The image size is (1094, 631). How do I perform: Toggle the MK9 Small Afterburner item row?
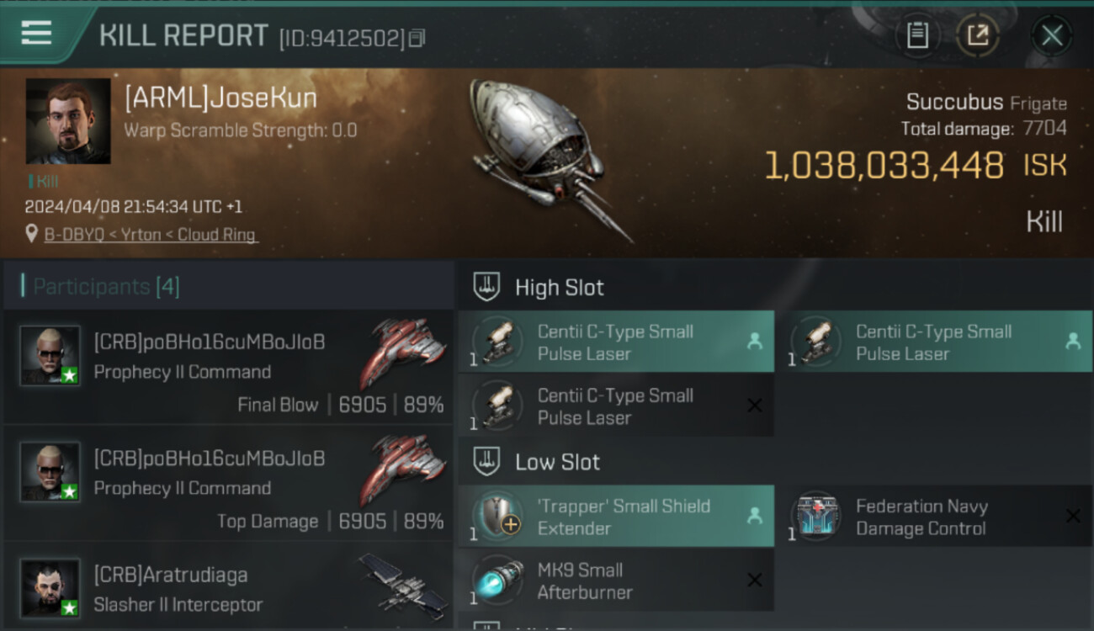click(x=616, y=580)
